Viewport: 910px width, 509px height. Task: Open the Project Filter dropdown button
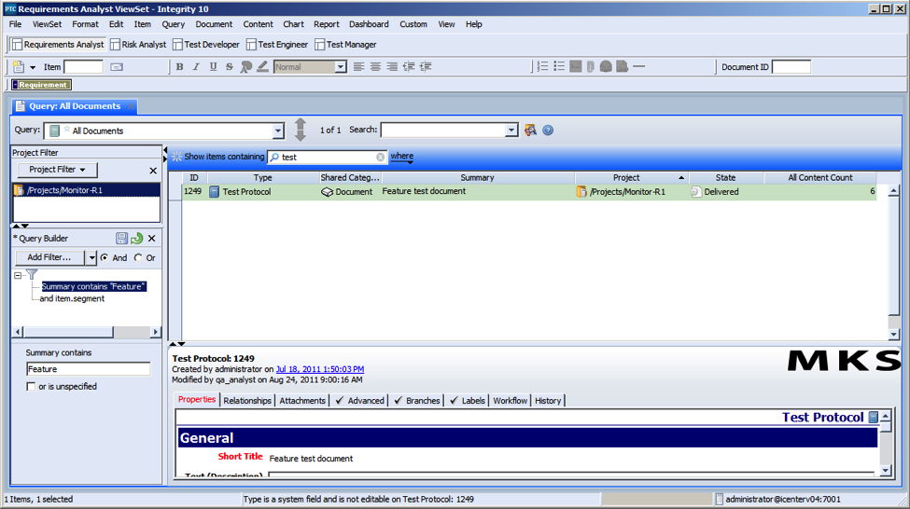pyautogui.click(x=58, y=170)
